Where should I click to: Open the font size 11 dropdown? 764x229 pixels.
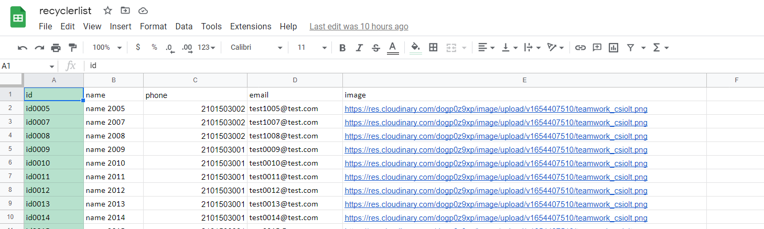[x=312, y=48]
